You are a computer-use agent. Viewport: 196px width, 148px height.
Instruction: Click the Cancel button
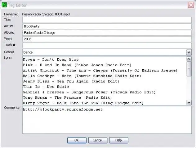pos(98,140)
